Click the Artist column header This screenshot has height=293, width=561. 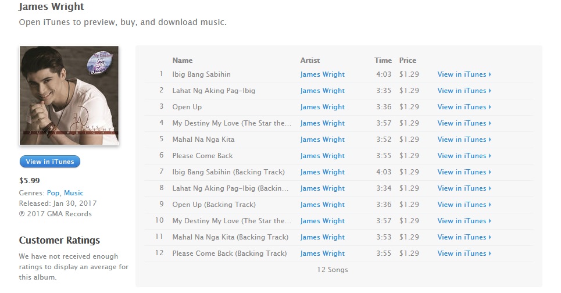click(310, 60)
